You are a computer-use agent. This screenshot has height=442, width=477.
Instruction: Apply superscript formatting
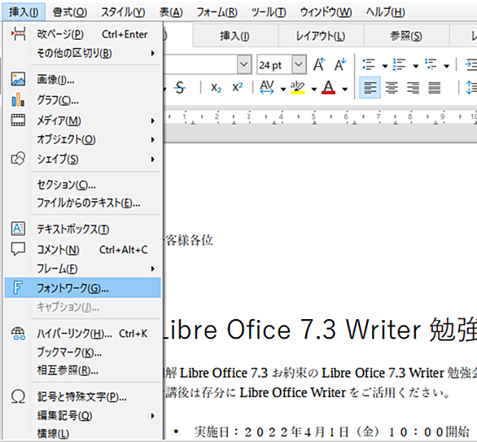coord(238,87)
